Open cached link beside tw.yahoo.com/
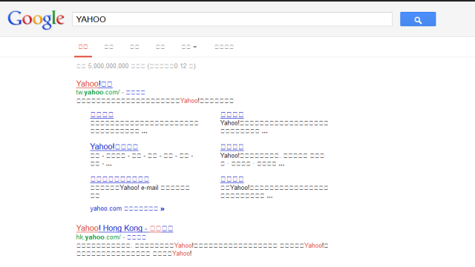This screenshot has height=267, width=475. (x=135, y=92)
